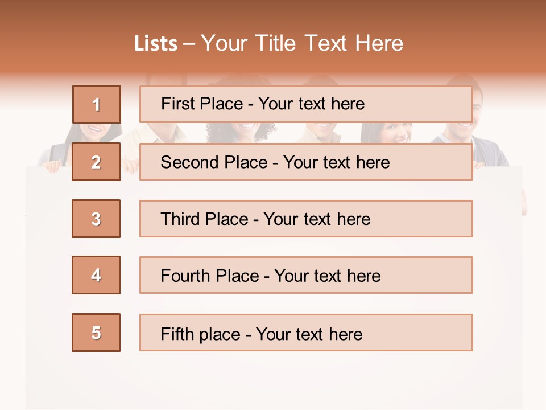
Task: Click the number 5 square
Action: [96, 333]
